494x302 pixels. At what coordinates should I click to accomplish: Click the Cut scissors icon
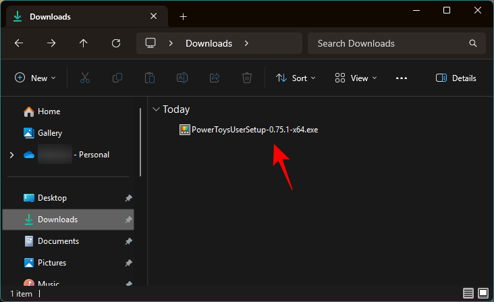pyautogui.click(x=85, y=78)
